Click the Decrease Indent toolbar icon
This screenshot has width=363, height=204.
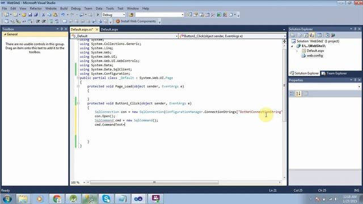point(38,22)
